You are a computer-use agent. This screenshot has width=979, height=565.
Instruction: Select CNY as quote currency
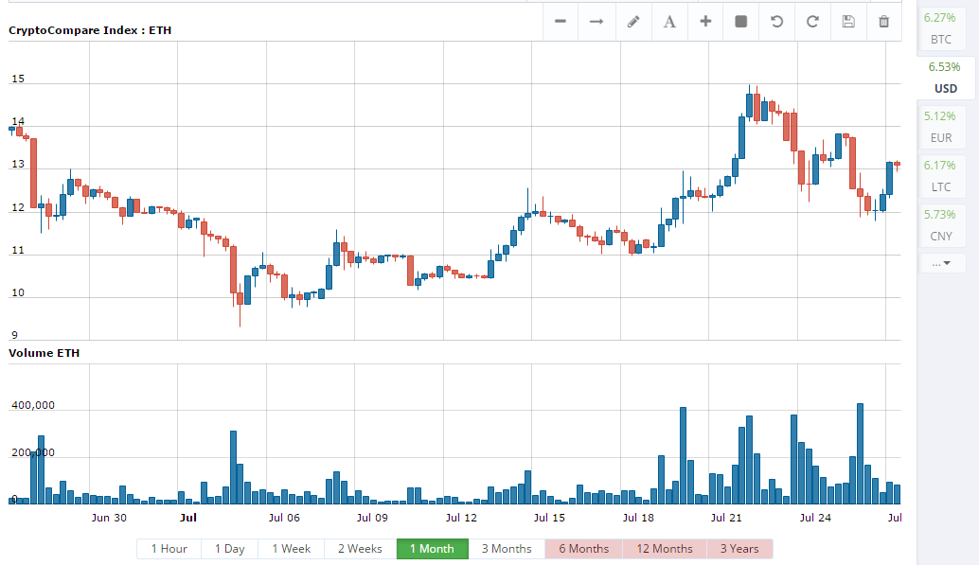coord(941,225)
